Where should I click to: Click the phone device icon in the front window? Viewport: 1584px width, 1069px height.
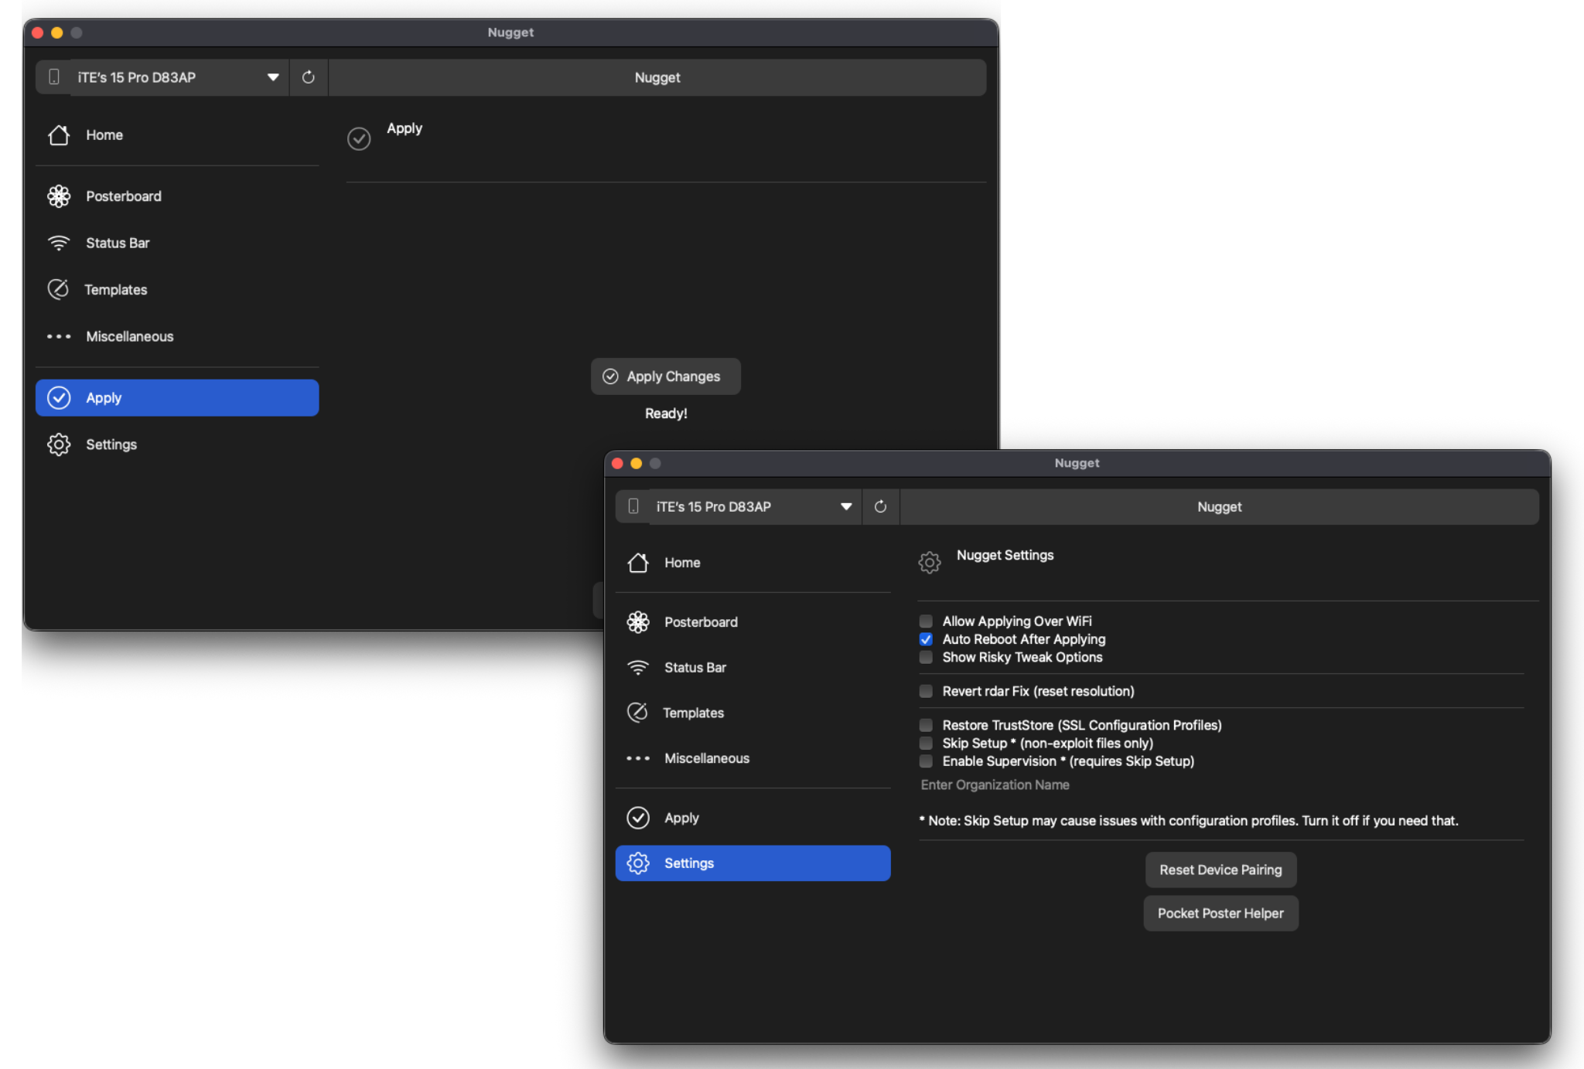pos(633,506)
